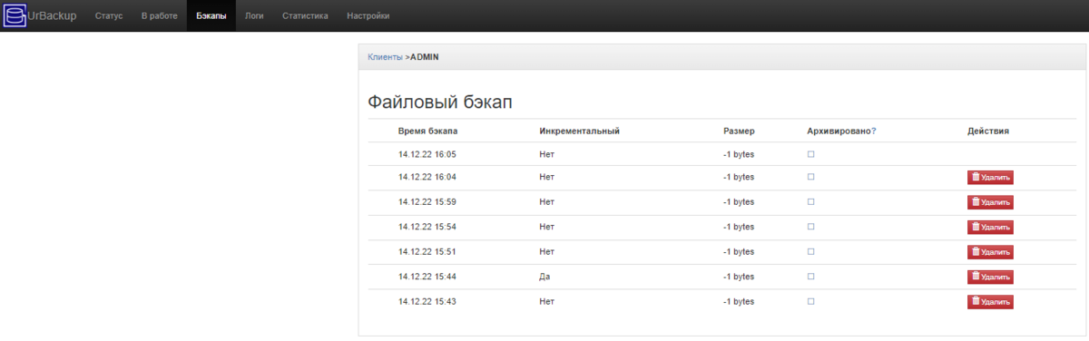This screenshot has width=1089, height=341.
Task: Open the Статус menu item
Action: click(109, 16)
